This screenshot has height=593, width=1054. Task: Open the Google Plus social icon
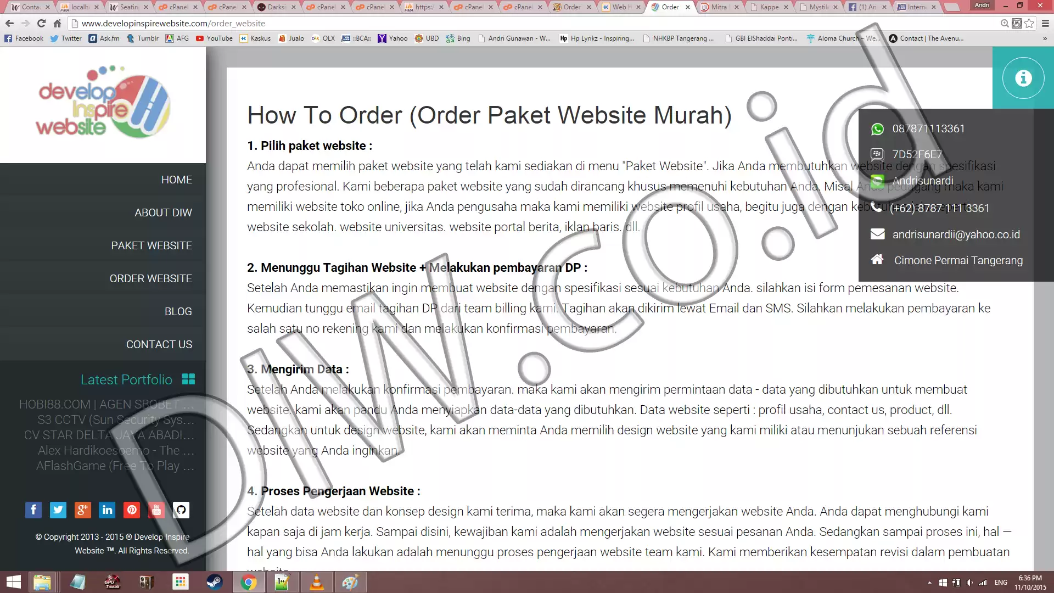click(83, 510)
